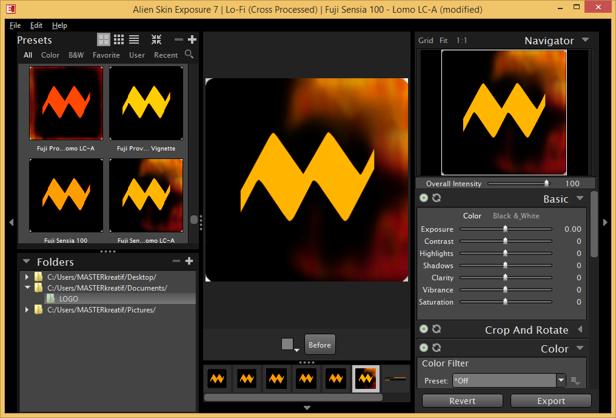The width and height of the screenshot is (616, 418).
Task: Switch presets to small grid view
Action: 119,39
